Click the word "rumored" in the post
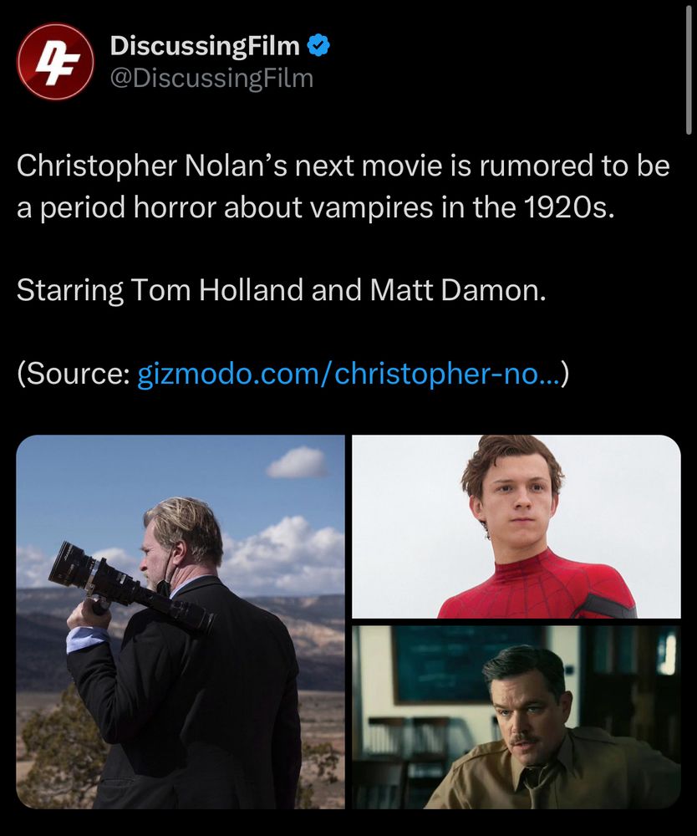The width and height of the screenshot is (697, 836). tap(536, 166)
